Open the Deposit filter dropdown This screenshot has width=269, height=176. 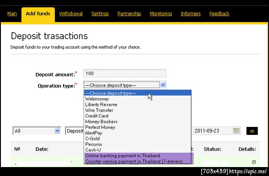pos(74,131)
